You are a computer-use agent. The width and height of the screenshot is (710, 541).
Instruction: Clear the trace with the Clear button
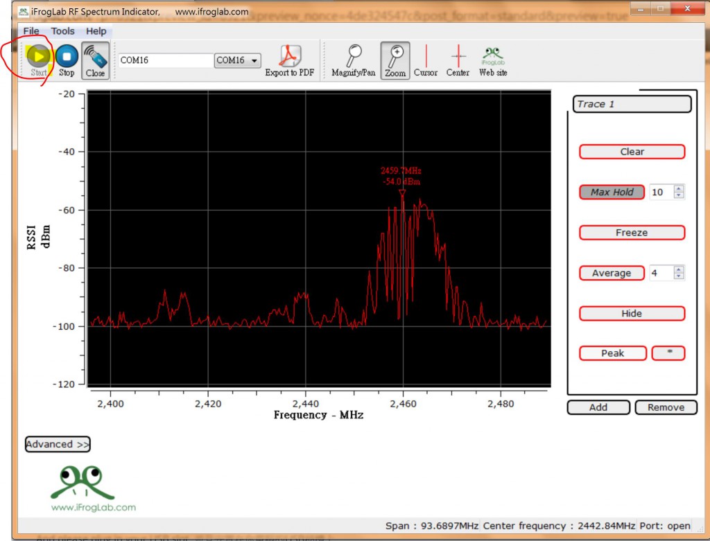click(x=632, y=152)
